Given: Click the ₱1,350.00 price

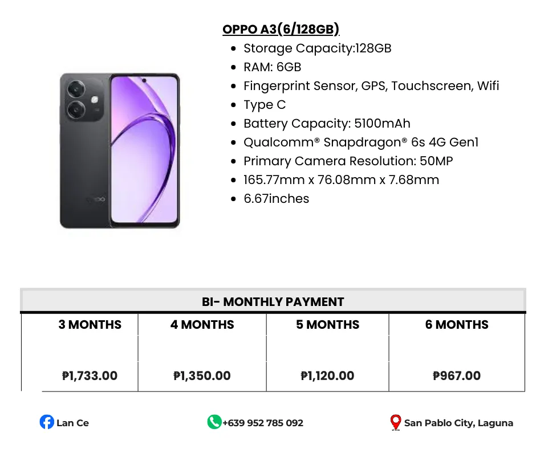Looking at the screenshot, I should [x=202, y=376].
